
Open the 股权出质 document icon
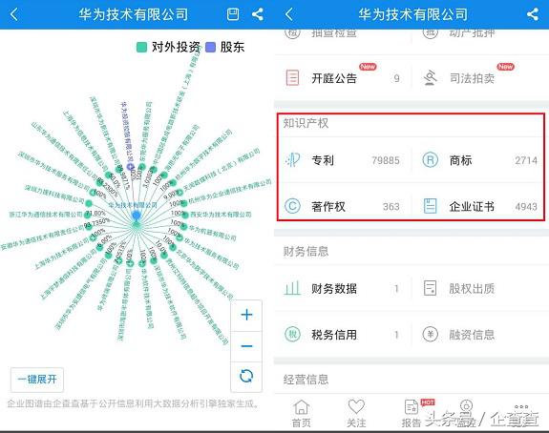[430, 288]
